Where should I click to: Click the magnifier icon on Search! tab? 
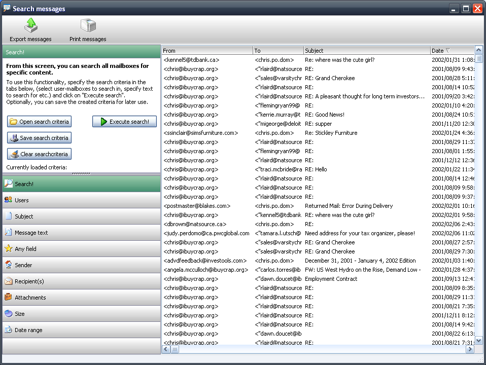8,184
